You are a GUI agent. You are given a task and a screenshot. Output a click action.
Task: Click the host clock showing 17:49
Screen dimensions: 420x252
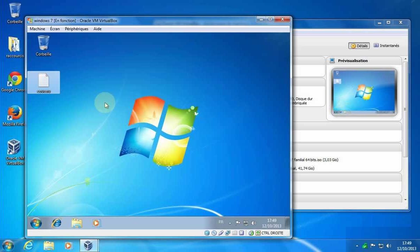point(407,245)
